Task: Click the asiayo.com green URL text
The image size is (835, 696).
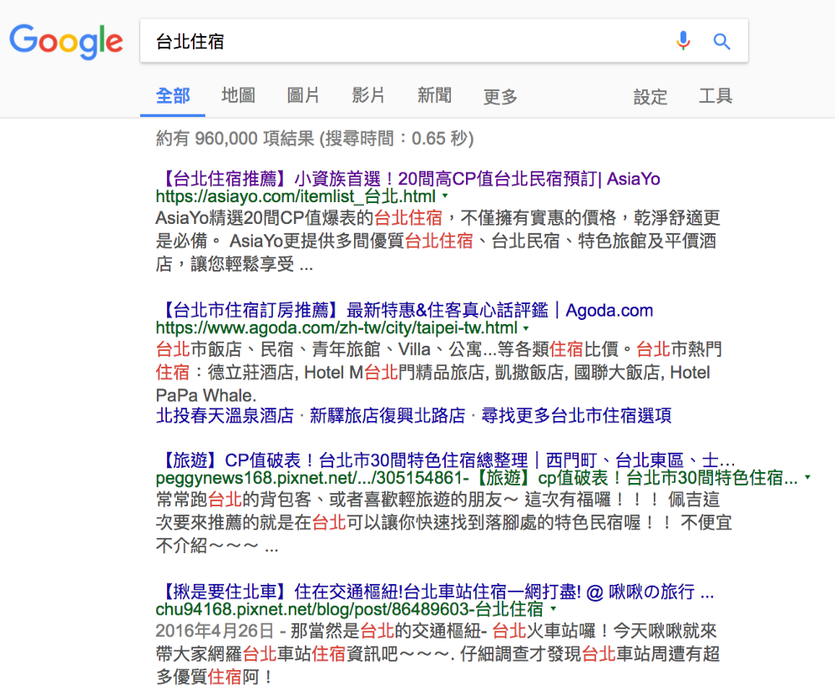Action: (x=296, y=196)
